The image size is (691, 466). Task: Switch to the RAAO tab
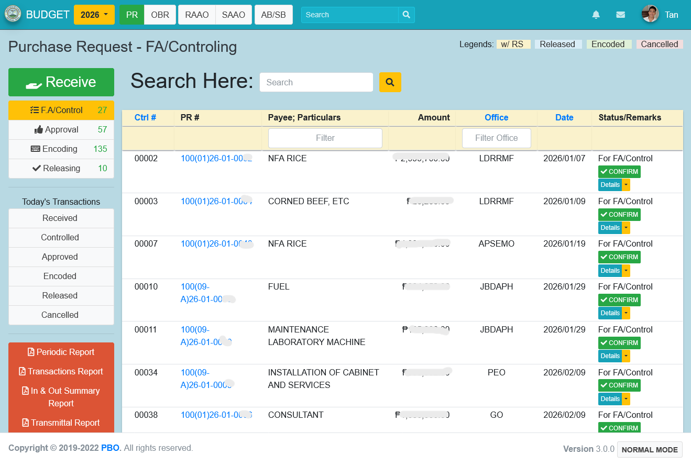[x=197, y=15]
